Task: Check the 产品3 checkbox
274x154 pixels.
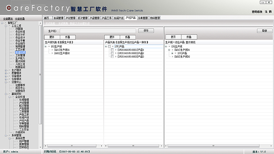Action: 112,57
